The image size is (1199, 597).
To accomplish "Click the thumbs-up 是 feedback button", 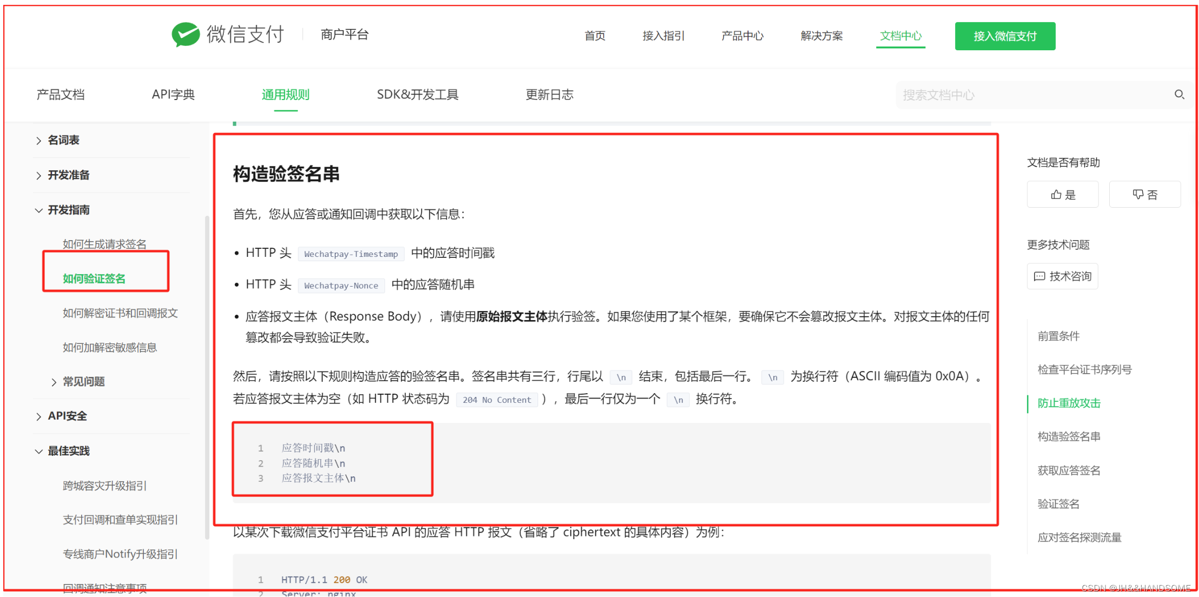I will 1062,195.
